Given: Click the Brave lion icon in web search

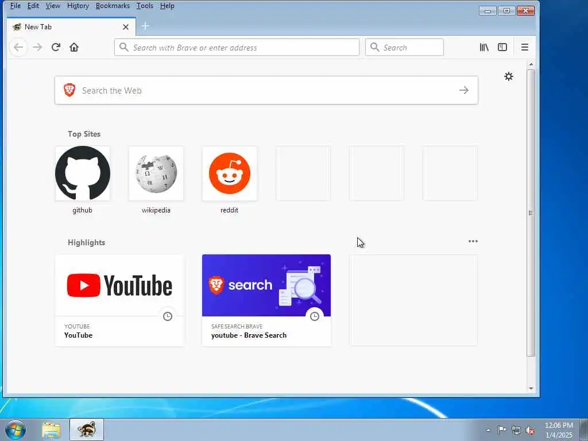Looking at the screenshot, I should pos(69,90).
